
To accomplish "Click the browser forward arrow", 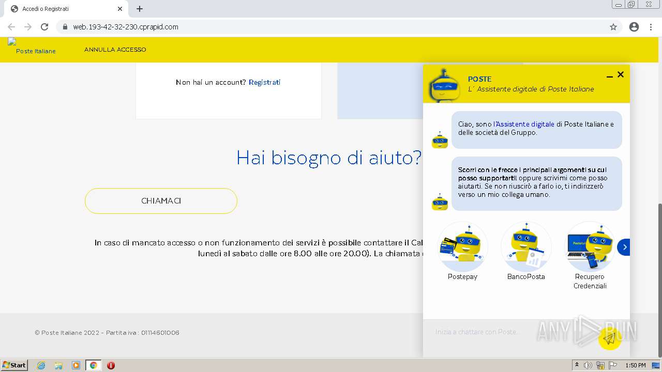I will coord(28,27).
